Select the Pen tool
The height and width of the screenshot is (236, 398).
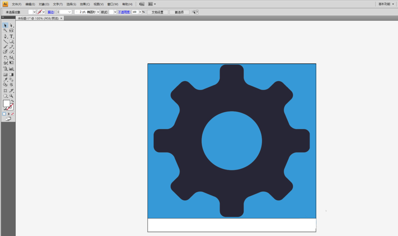pyautogui.click(x=5, y=36)
